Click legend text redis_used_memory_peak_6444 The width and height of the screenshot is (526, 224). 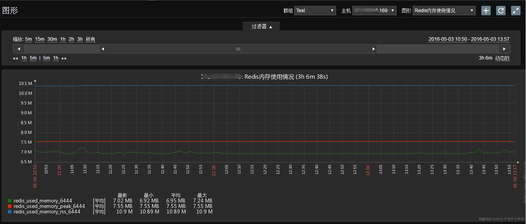pos(49,206)
